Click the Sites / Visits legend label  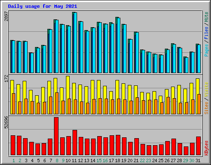pyautogui.click(x=206, y=98)
